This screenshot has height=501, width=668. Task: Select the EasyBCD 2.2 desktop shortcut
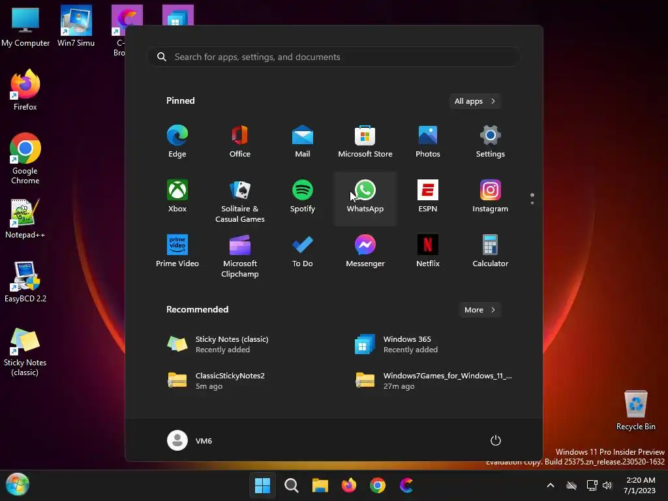click(25, 282)
